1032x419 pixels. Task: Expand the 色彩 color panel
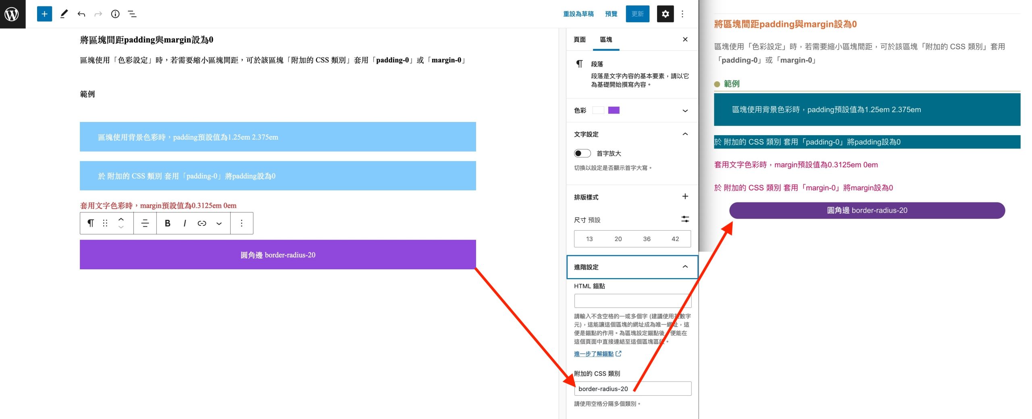point(632,110)
